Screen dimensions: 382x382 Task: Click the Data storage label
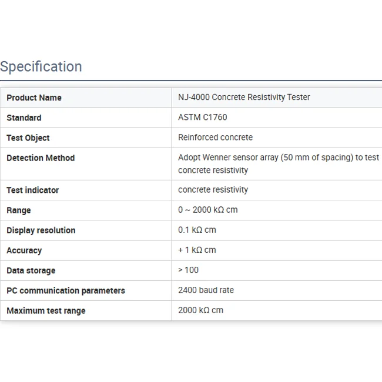[31, 270]
